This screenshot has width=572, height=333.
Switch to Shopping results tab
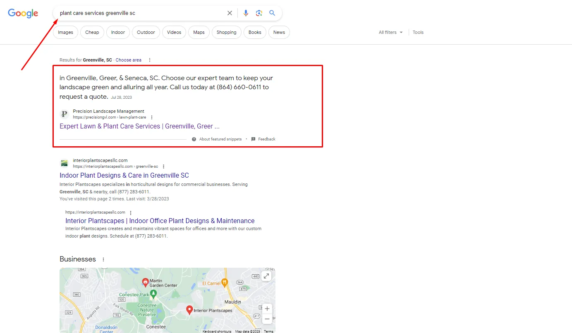pos(227,32)
